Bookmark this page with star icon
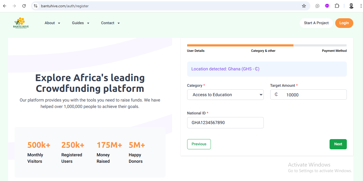The height and width of the screenshot is (181, 363). [x=304, y=6]
